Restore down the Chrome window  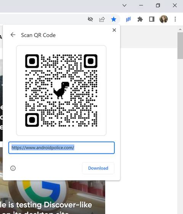coord(158,5)
